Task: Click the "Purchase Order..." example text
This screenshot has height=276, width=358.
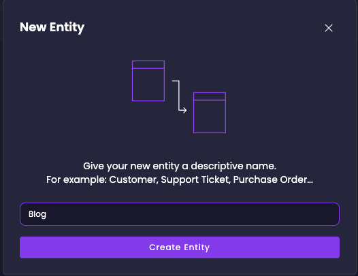Action: click(273, 179)
